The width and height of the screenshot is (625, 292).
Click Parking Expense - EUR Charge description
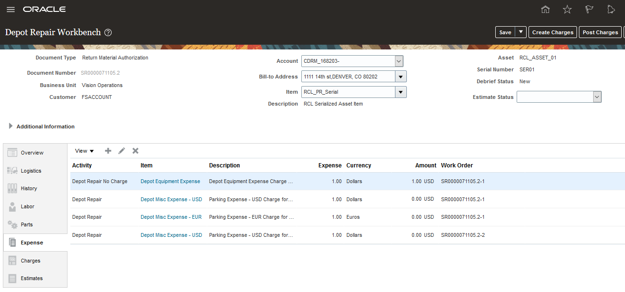pyautogui.click(x=251, y=217)
